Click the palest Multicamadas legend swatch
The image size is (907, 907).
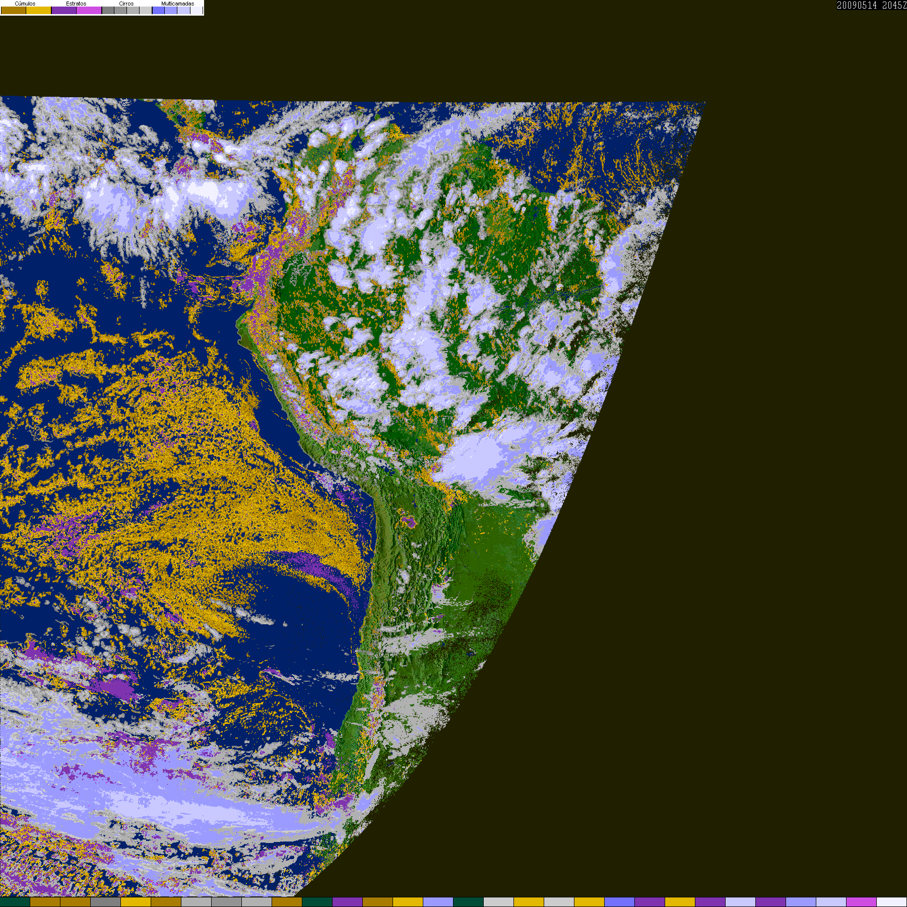click(197, 10)
